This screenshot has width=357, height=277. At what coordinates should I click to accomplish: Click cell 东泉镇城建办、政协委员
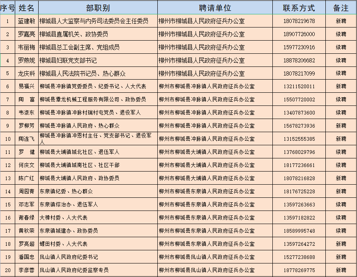98,231
